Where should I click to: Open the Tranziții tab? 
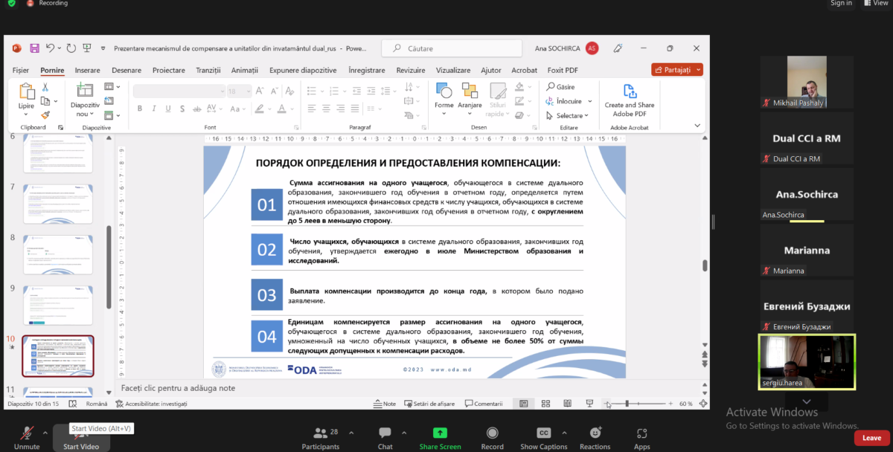click(x=208, y=70)
